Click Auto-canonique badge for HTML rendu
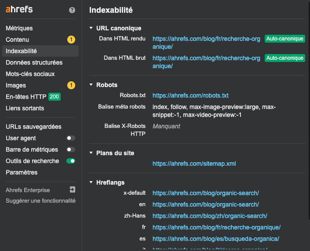The height and width of the screenshot is (251, 310). tap(284, 39)
